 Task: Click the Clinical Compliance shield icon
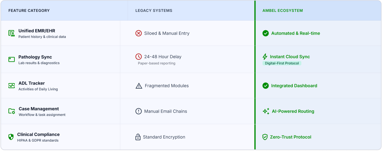[x=11, y=137]
